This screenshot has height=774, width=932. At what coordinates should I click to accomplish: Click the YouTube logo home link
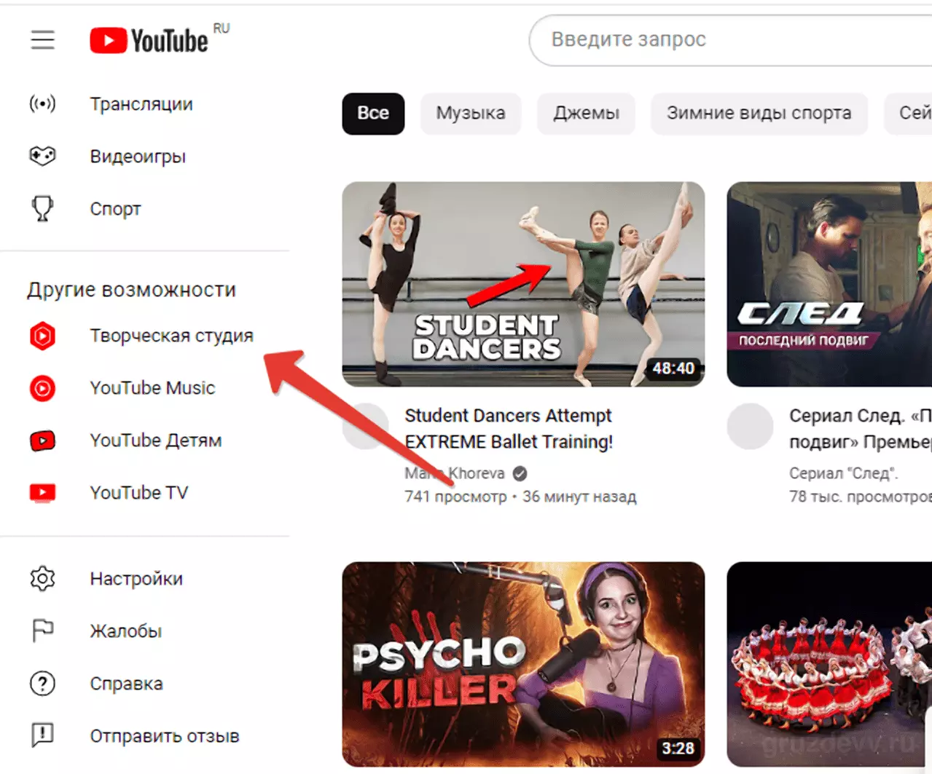(x=149, y=41)
